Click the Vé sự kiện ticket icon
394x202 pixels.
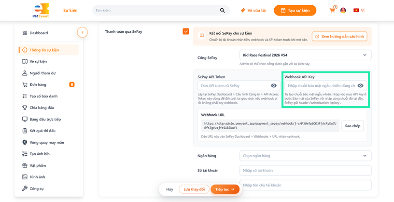pos(25,62)
